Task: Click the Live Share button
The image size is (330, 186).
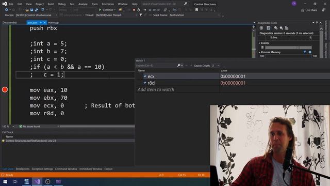Action: coord(309,10)
